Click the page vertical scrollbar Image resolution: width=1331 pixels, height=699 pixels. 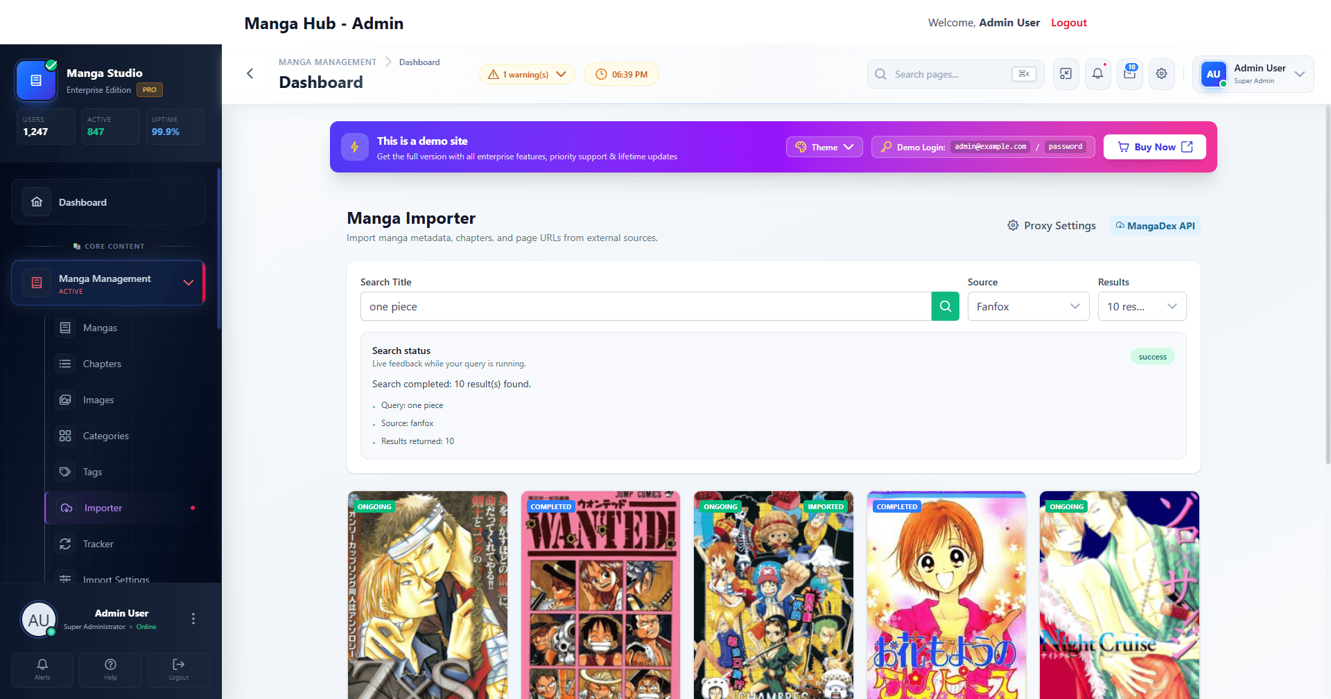1328,284
